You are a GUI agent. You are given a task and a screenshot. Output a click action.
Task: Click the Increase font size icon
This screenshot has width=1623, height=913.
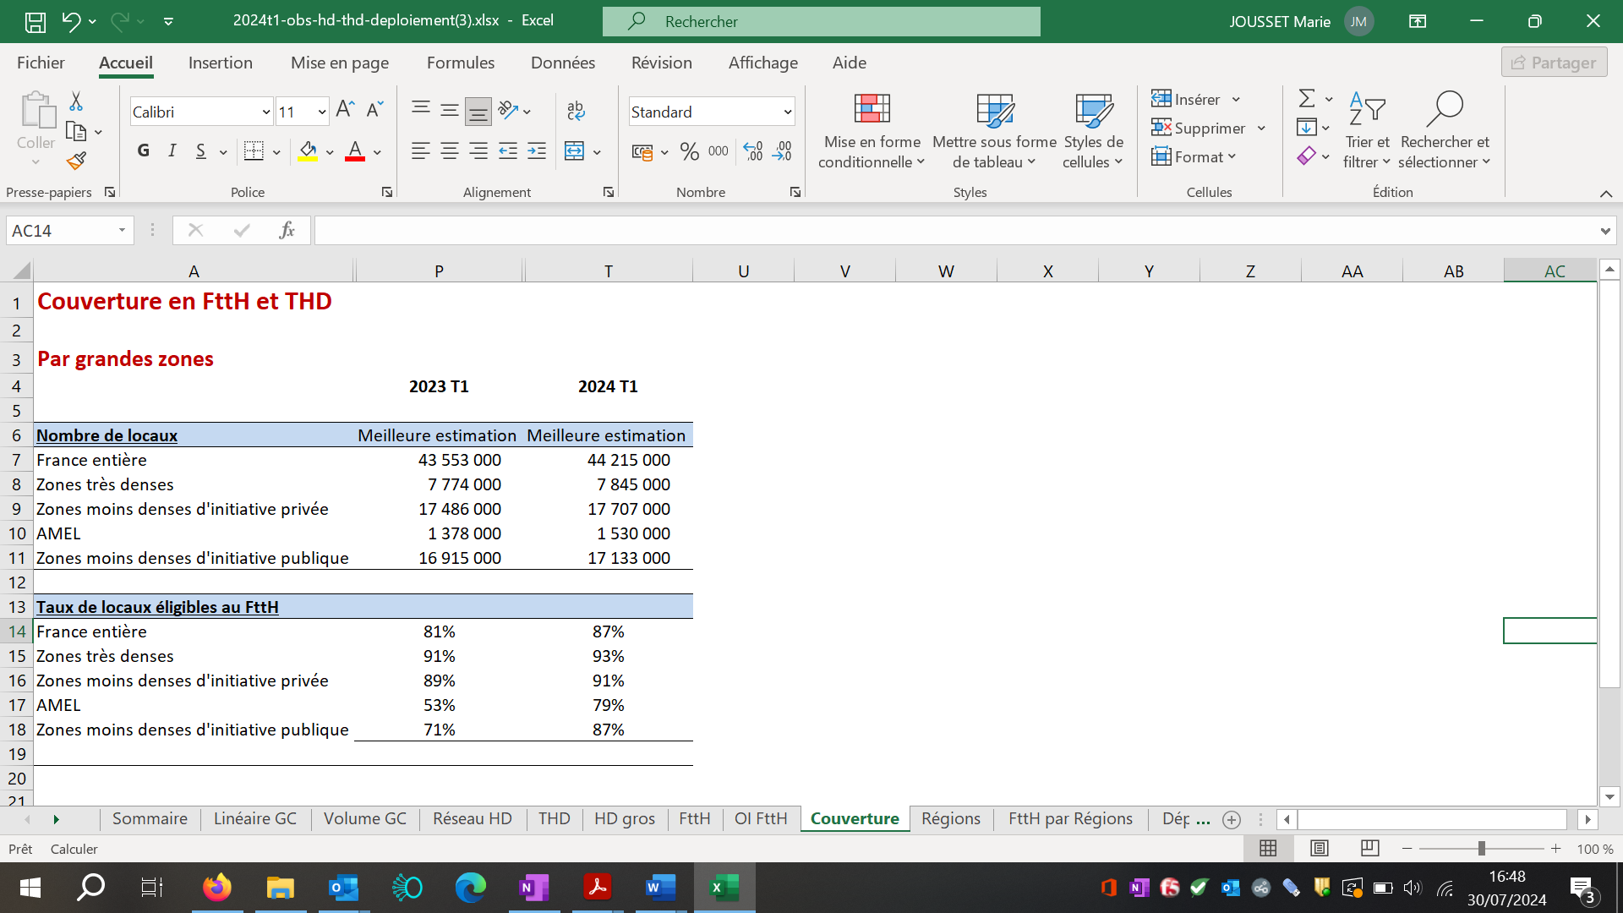(x=344, y=109)
